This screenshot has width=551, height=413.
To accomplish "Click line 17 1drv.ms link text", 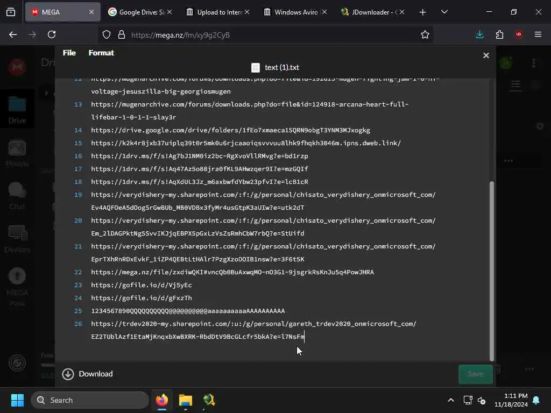I will [x=200, y=169].
